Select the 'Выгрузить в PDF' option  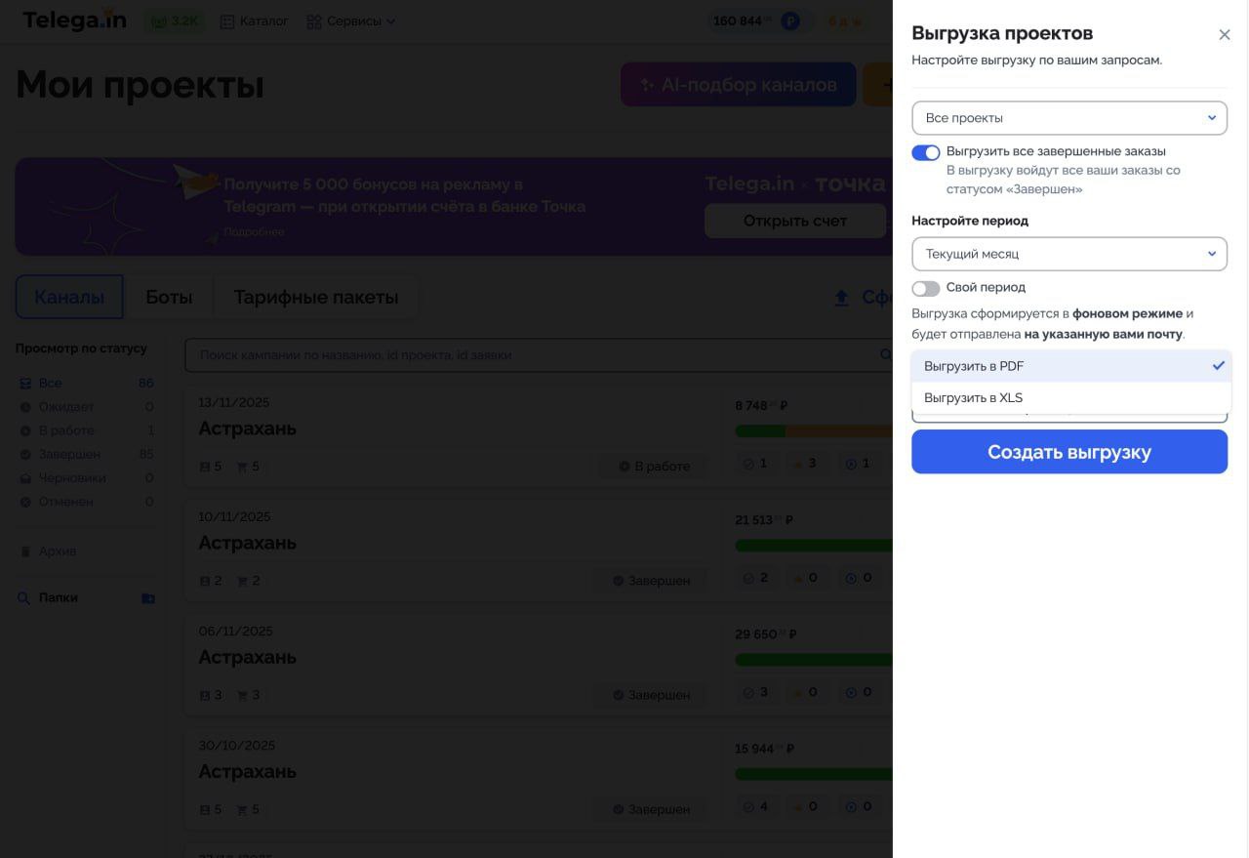pyautogui.click(x=1070, y=366)
